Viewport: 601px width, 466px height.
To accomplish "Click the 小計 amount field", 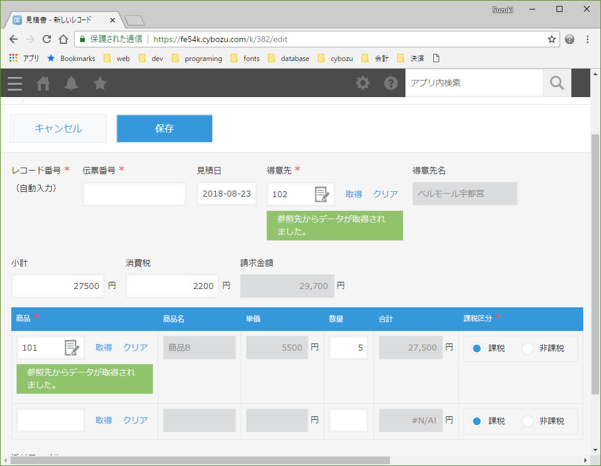I will (x=57, y=286).
